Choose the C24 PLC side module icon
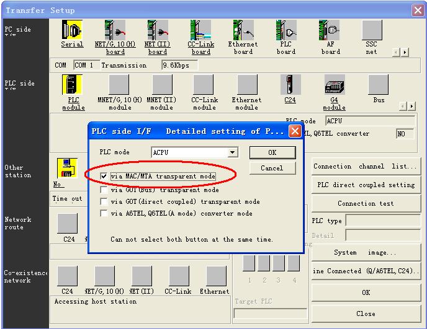Viewport: 427px width, 329px height. click(x=290, y=85)
